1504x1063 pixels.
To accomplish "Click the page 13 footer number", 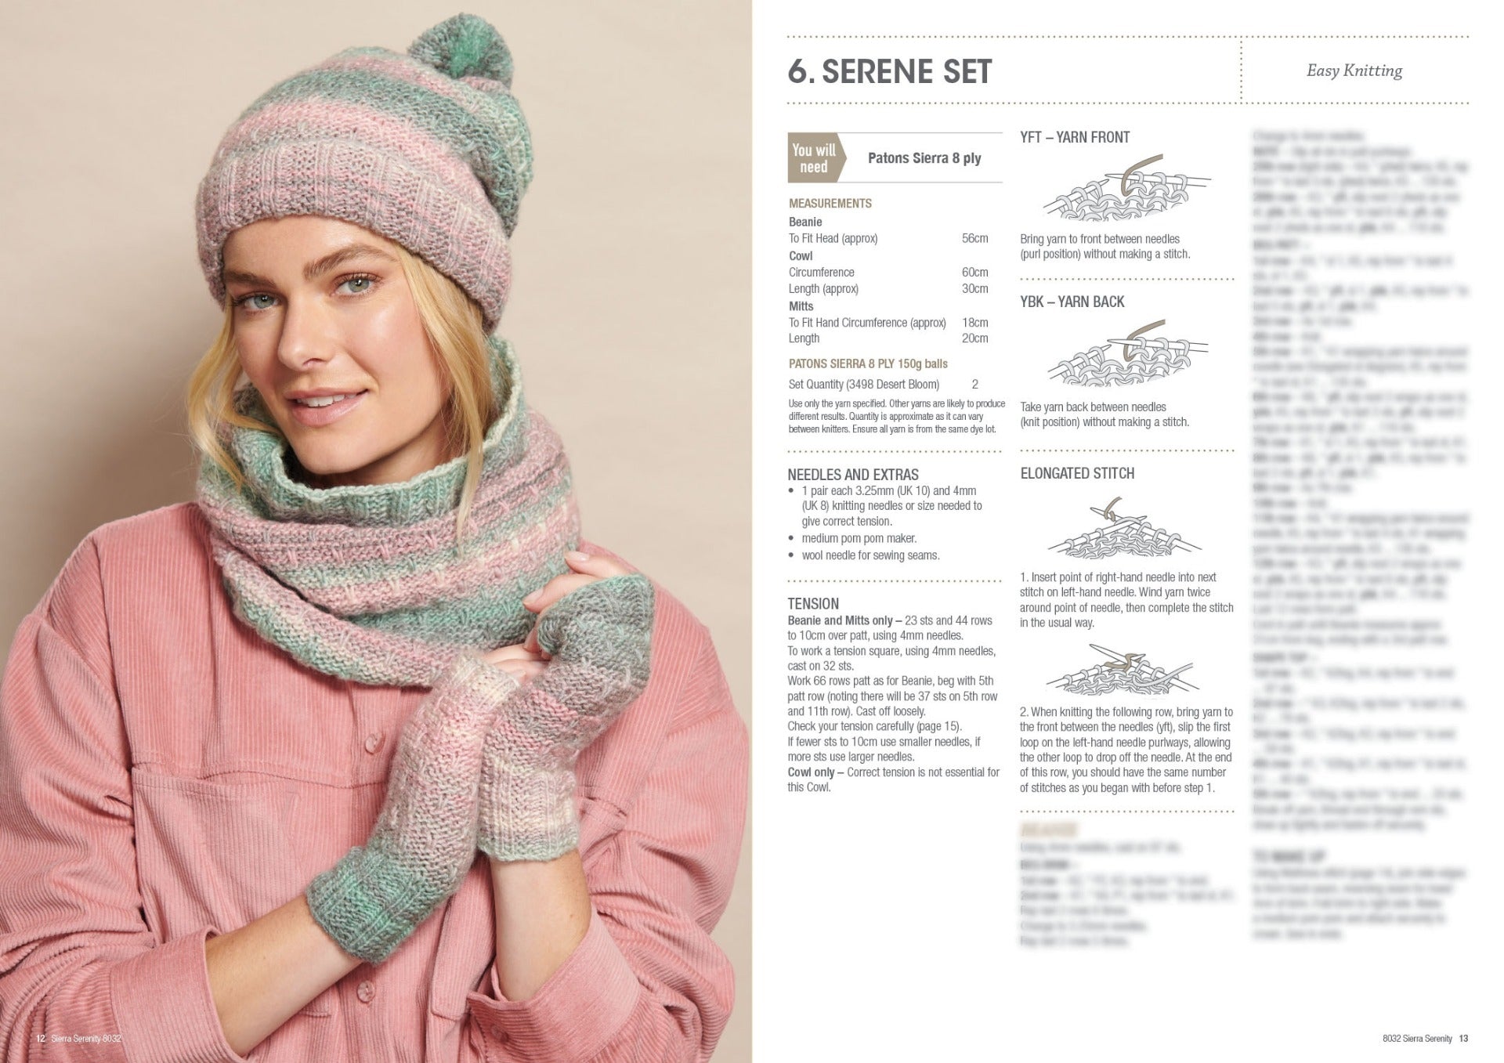I will click(1463, 1039).
